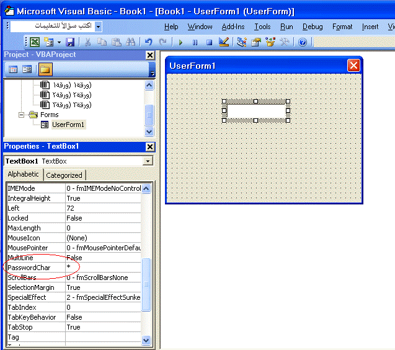Open the Tools menu
Screen dimensions: 395x350
click(x=262, y=27)
